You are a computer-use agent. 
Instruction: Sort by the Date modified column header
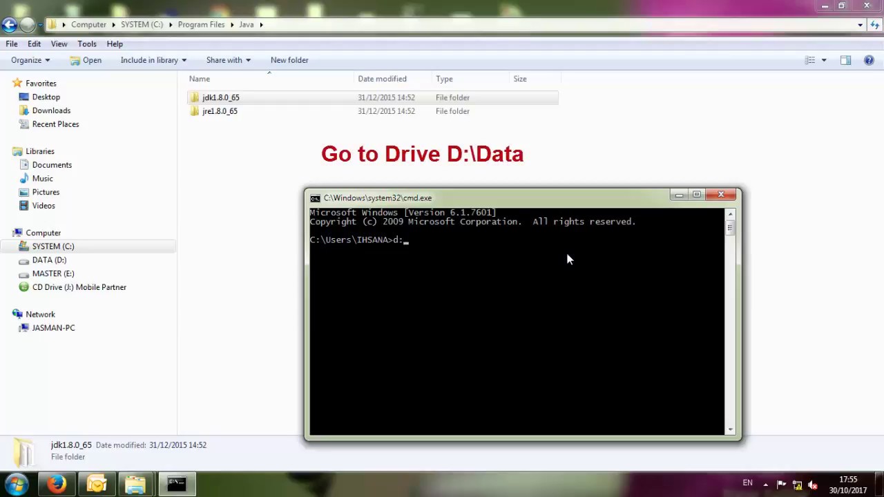click(382, 79)
